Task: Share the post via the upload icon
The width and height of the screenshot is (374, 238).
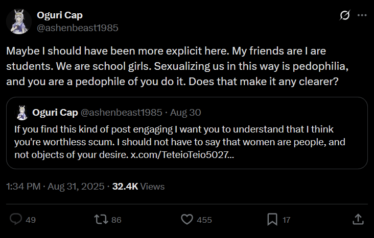Action: click(x=358, y=219)
